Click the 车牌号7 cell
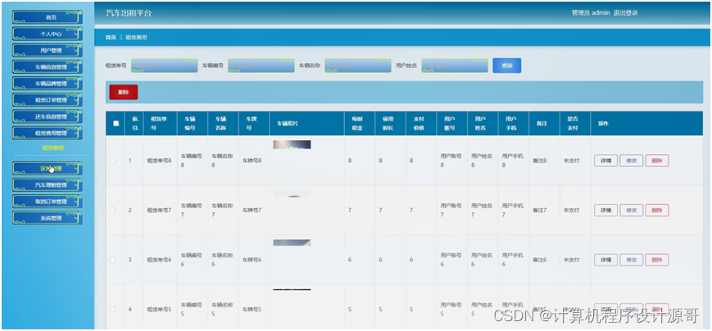The height and width of the screenshot is (331, 712). point(252,211)
